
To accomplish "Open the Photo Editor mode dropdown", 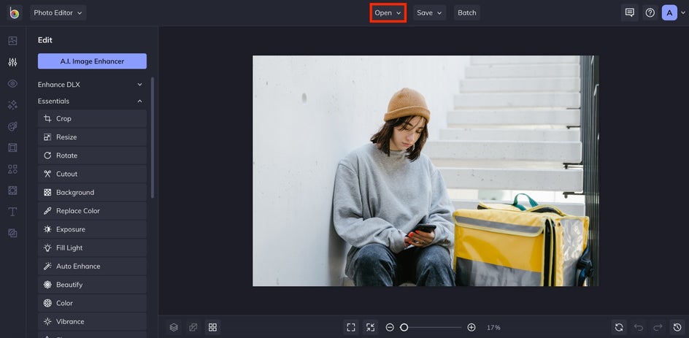I will point(58,12).
